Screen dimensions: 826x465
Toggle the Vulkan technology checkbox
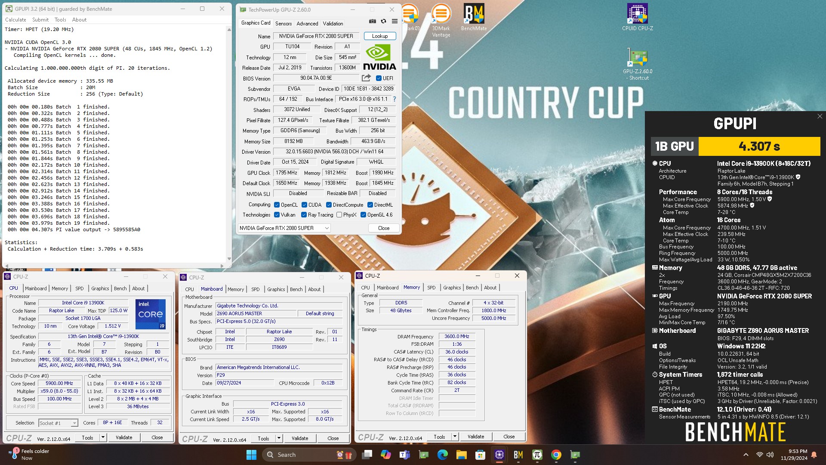pos(277,215)
